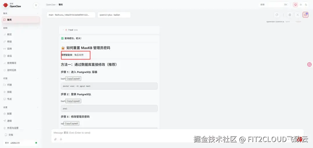Open the 聊天 chat page in sidebar
313x148 pixels.
click(x=21, y=20)
